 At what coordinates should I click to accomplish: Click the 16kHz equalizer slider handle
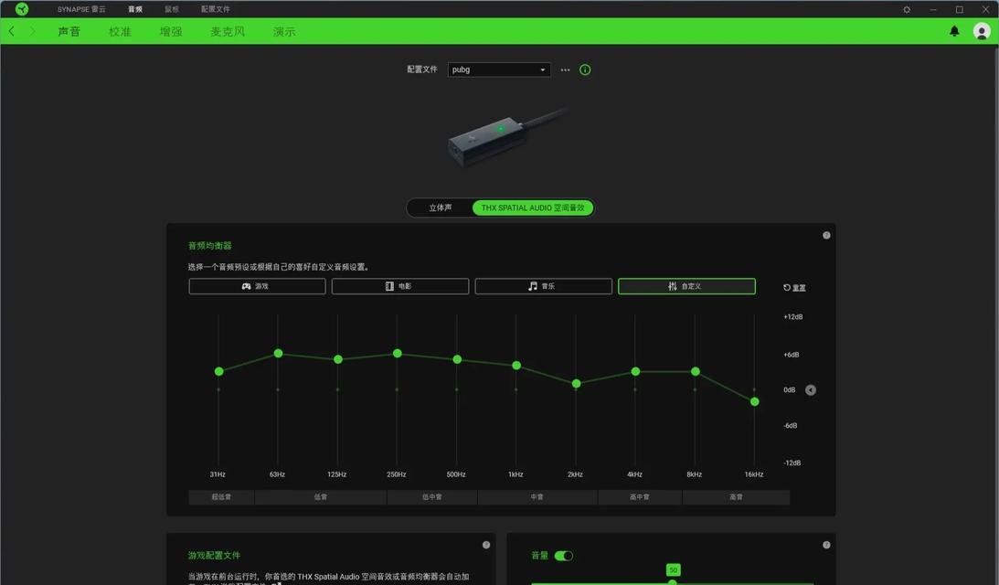coord(754,401)
